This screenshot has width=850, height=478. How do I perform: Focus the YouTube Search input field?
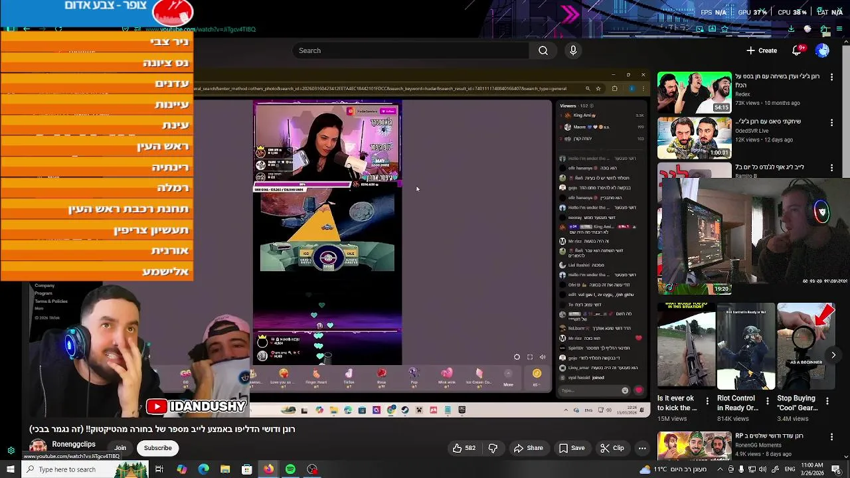click(410, 50)
